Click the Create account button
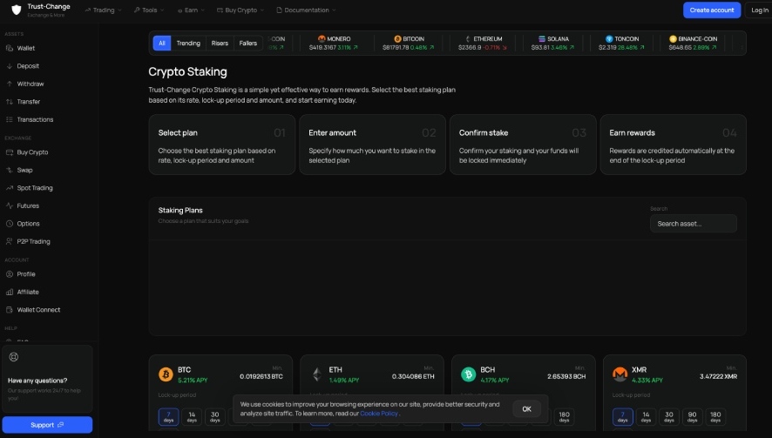Screen dimensions: 772x438 [x=711, y=10]
